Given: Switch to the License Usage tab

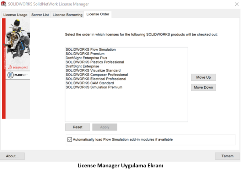Looking at the screenshot, I should pos(15,15).
